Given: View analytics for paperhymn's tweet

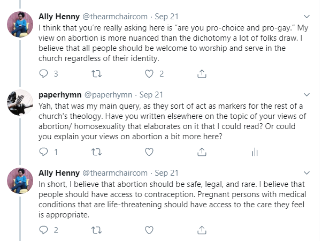Looking at the screenshot, I should (255, 152).
